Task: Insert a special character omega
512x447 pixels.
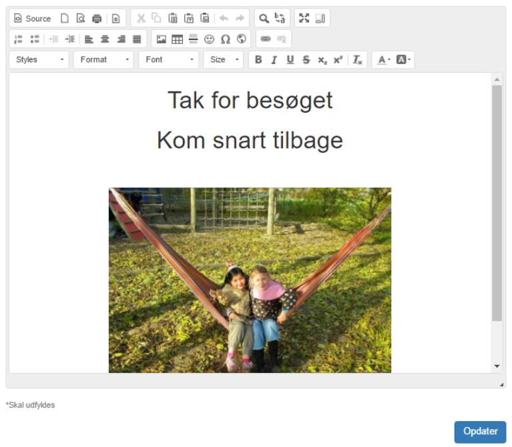Action: click(x=226, y=39)
